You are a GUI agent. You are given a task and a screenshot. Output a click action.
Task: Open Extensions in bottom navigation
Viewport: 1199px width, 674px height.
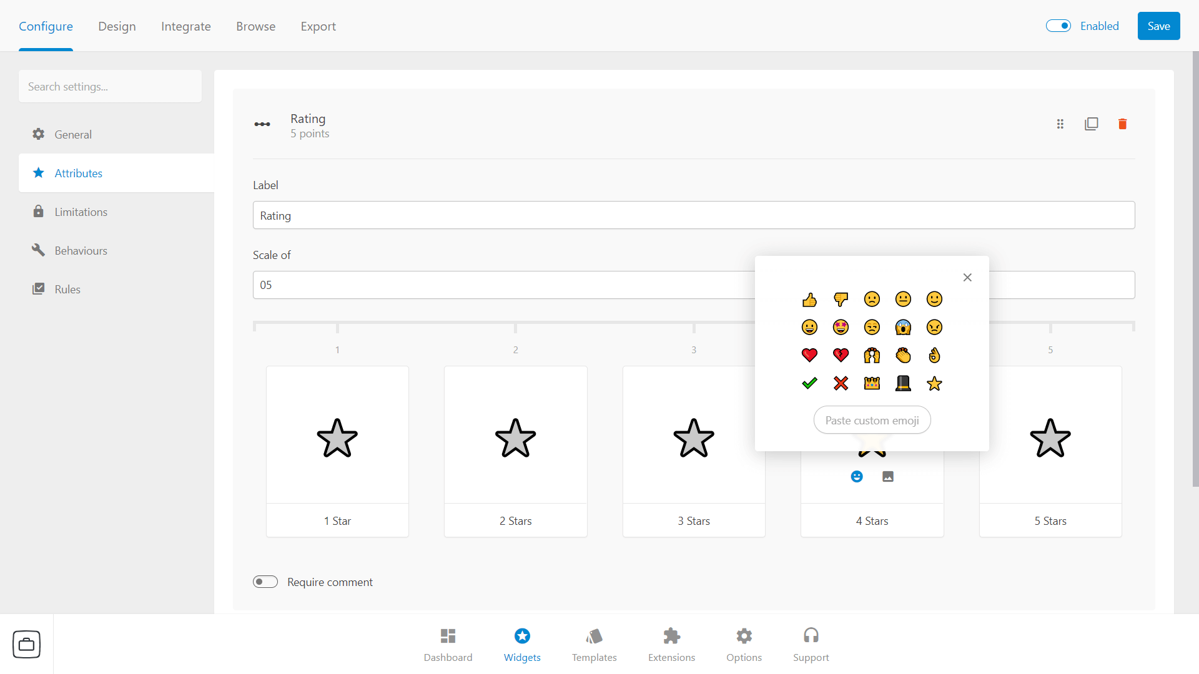coord(671,645)
